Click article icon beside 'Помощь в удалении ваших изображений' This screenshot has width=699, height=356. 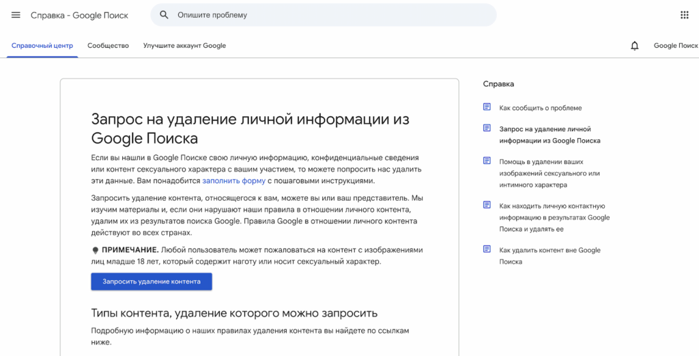[x=487, y=161]
